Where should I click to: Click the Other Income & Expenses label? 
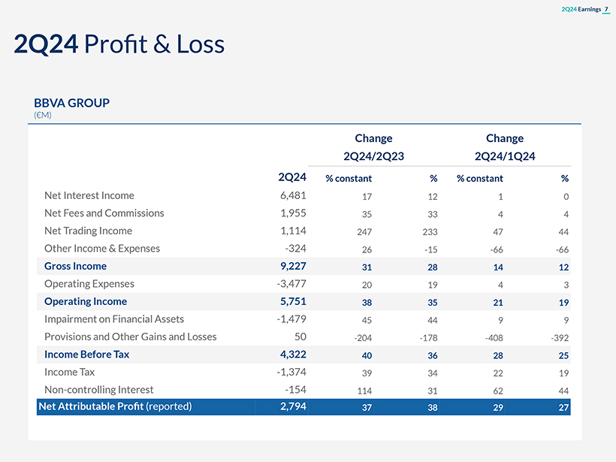101,249
